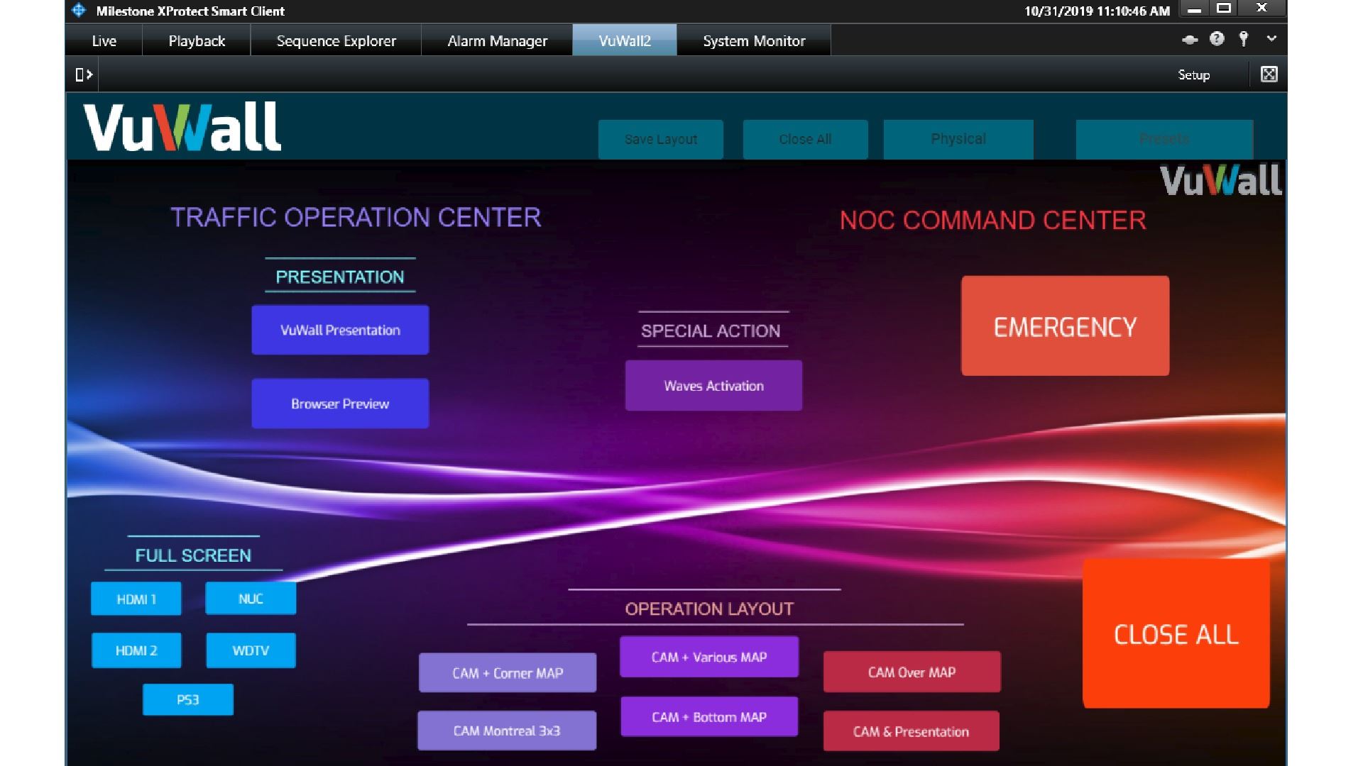The height and width of the screenshot is (766, 1363).
Task: Toggle full screen mode icon near Setup
Action: pos(1269,74)
